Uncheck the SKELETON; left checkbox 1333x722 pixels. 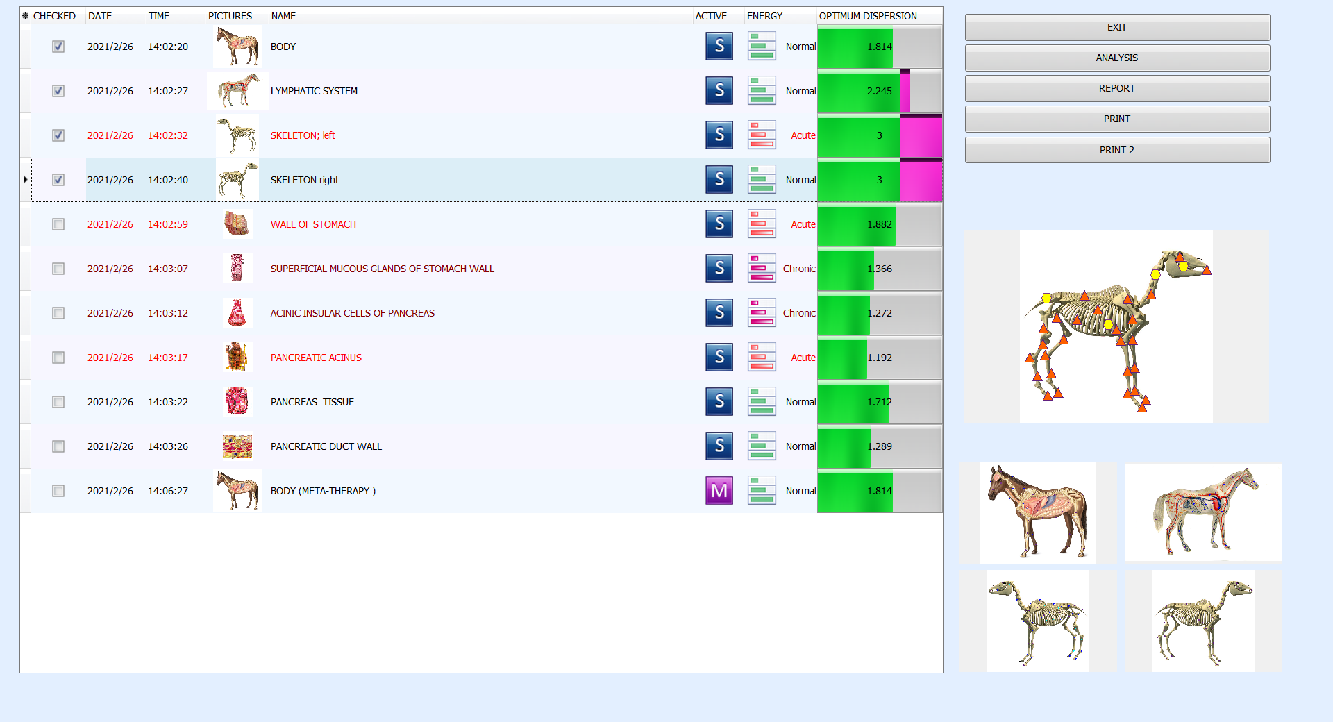pyautogui.click(x=58, y=135)
